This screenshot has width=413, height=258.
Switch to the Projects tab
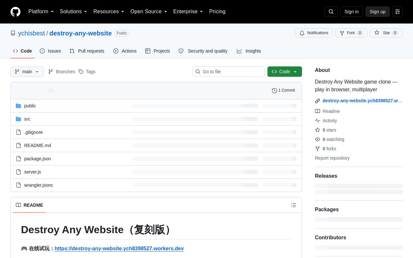[x=157, y=51]
